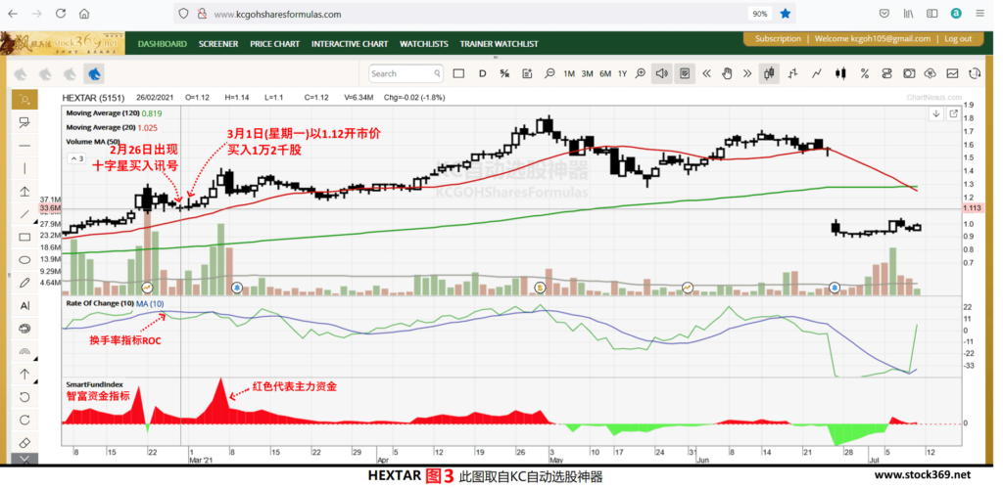Click the percent scale icon
The image size is (1003, 489).
pyautogui.click(x=864, y=73)
